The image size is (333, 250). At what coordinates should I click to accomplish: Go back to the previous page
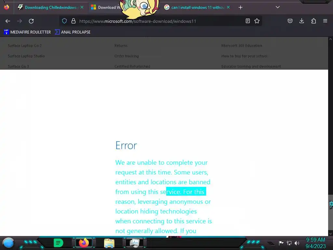point(8,21)
